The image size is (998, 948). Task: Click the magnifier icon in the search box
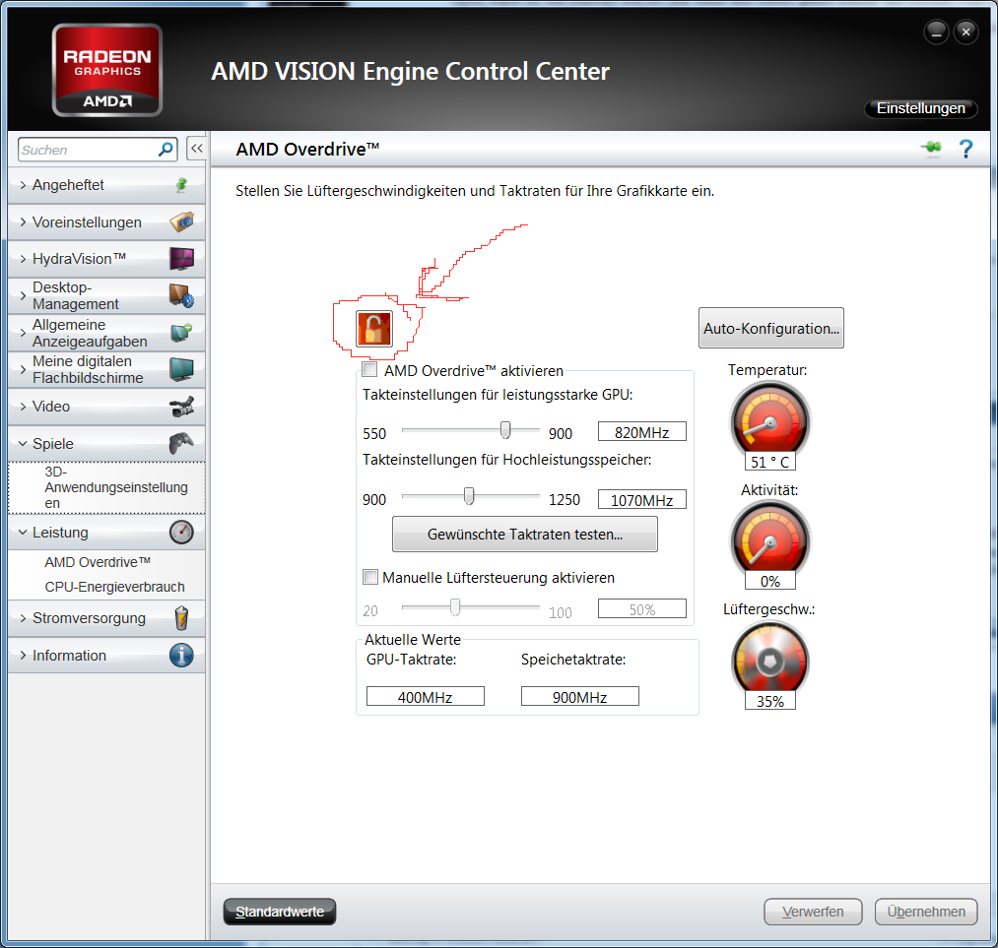[166, 150]
